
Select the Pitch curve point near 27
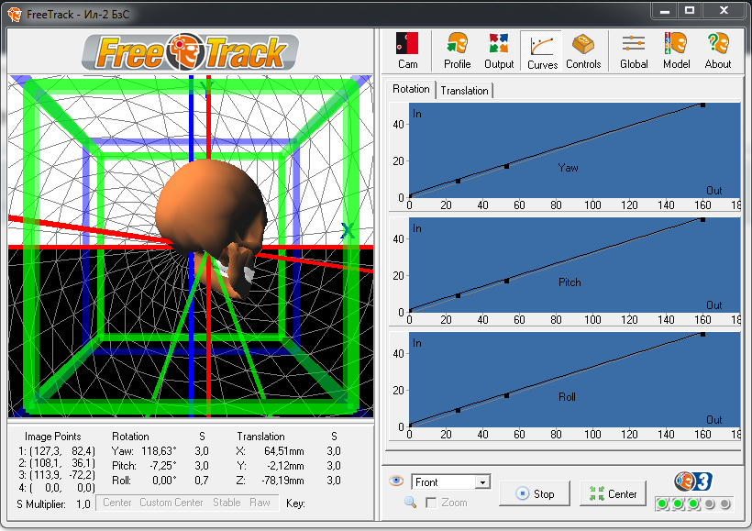[x=458, y=295]
